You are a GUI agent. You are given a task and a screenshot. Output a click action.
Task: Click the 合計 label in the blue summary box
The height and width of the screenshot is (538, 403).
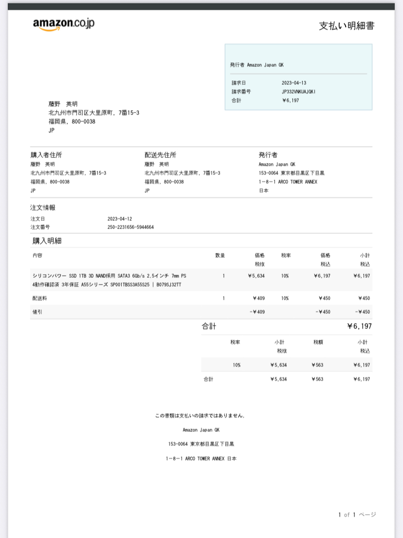pos(236,100)
